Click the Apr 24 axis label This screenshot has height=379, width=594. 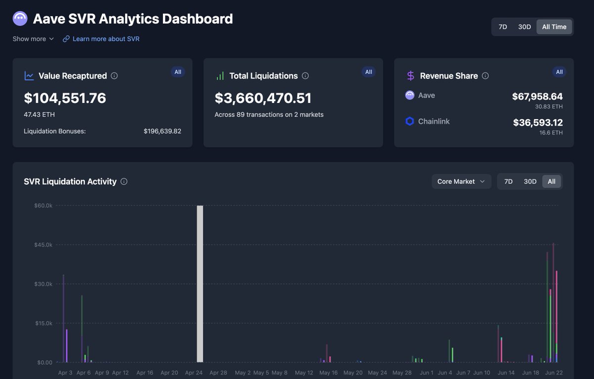point(194,373)
